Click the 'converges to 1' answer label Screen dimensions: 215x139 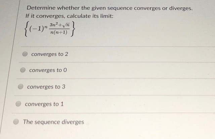[x=44, y=104]
